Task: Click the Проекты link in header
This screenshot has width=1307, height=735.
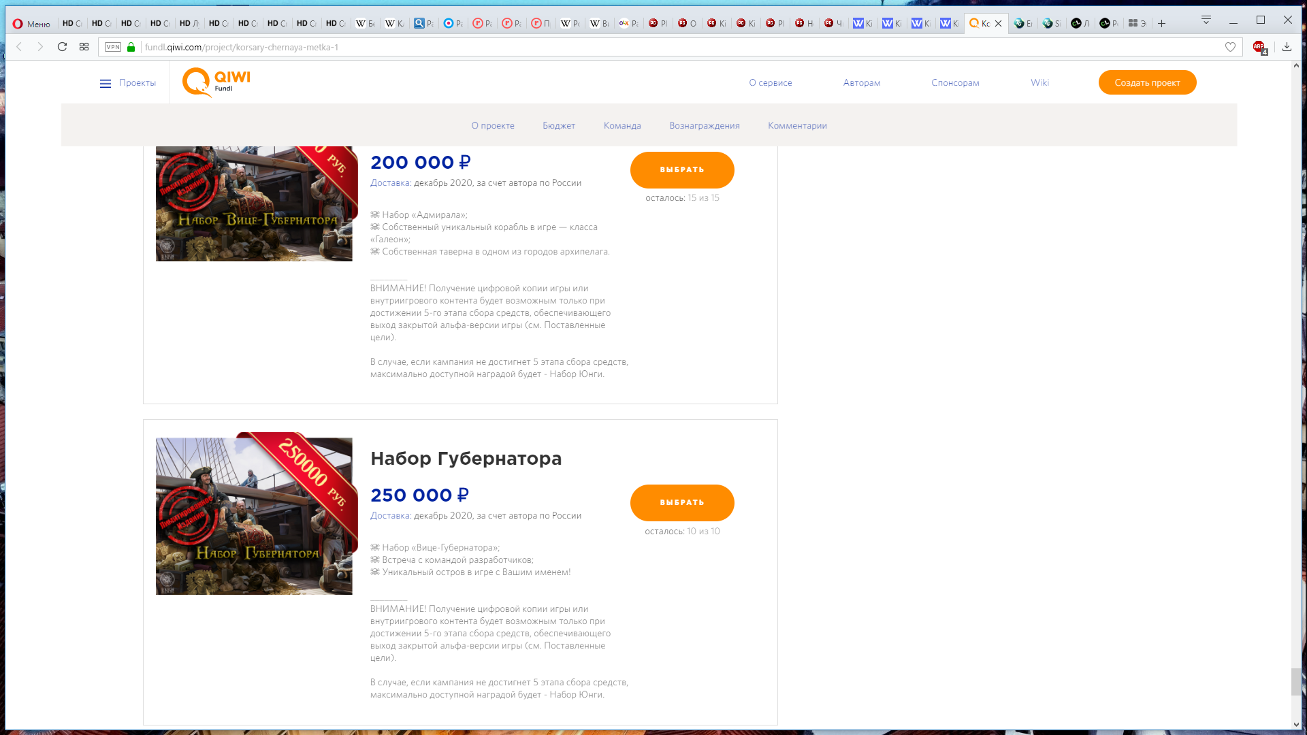Action: pos(138,82)
